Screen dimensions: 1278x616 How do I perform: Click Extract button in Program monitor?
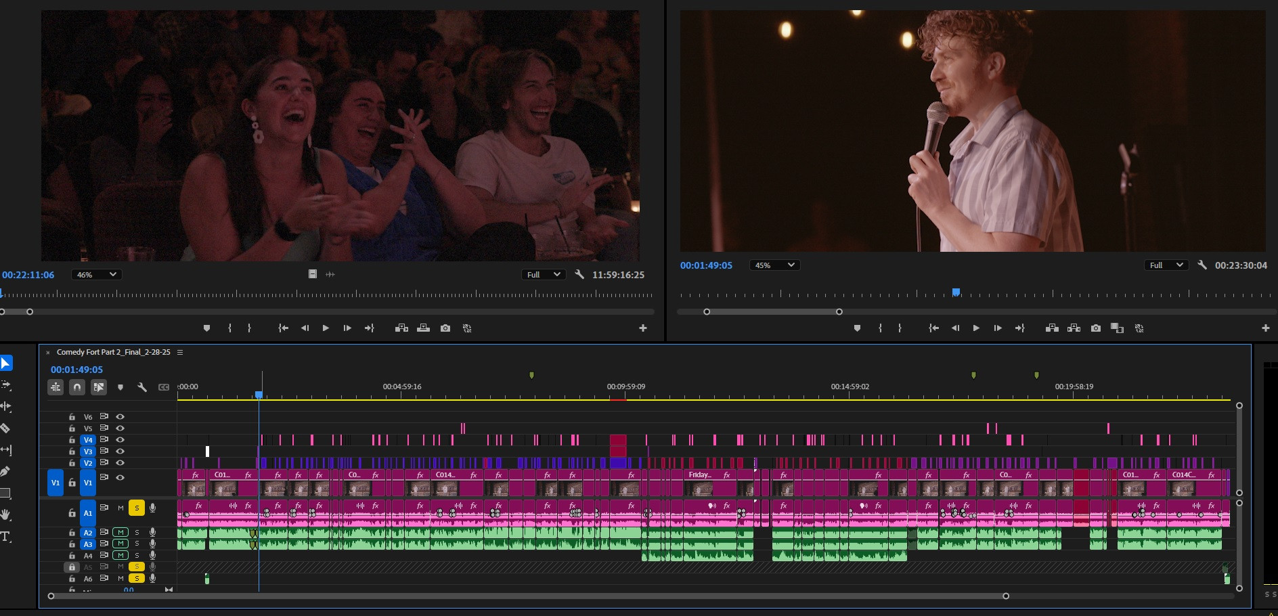(x=1074, y=328)
